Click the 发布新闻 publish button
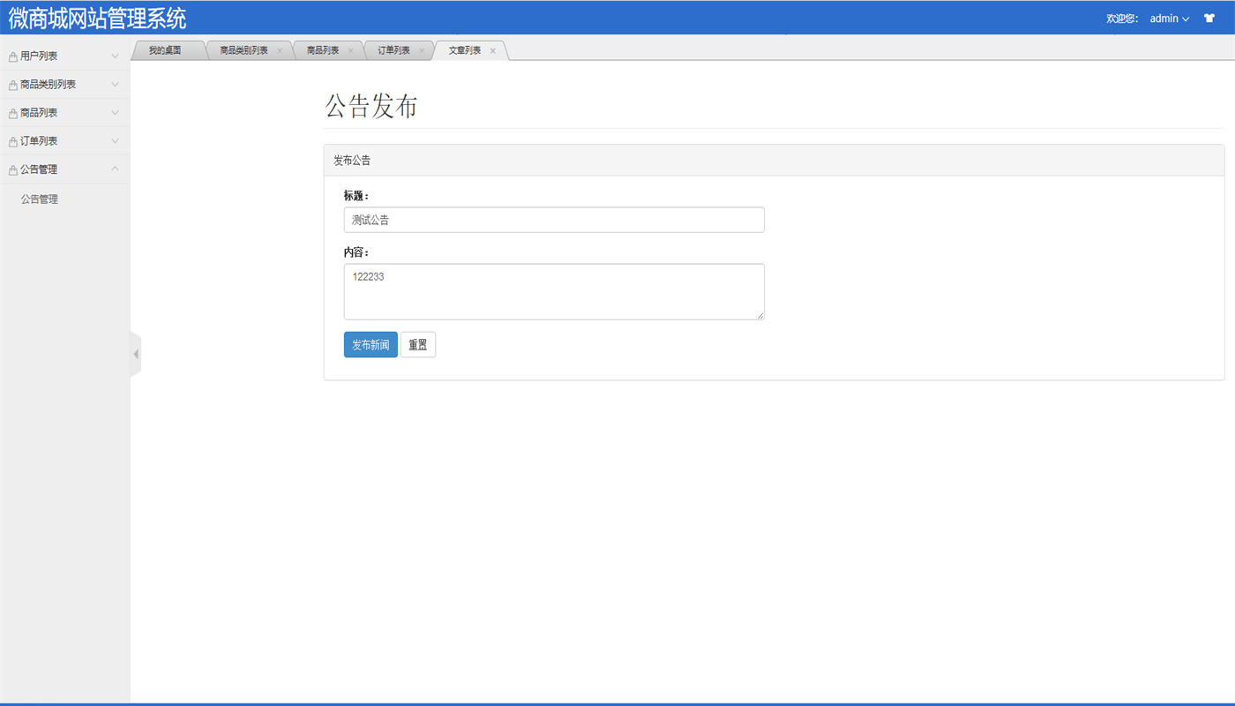Viewport: 1235px width, 706px height. pos(370,344)
